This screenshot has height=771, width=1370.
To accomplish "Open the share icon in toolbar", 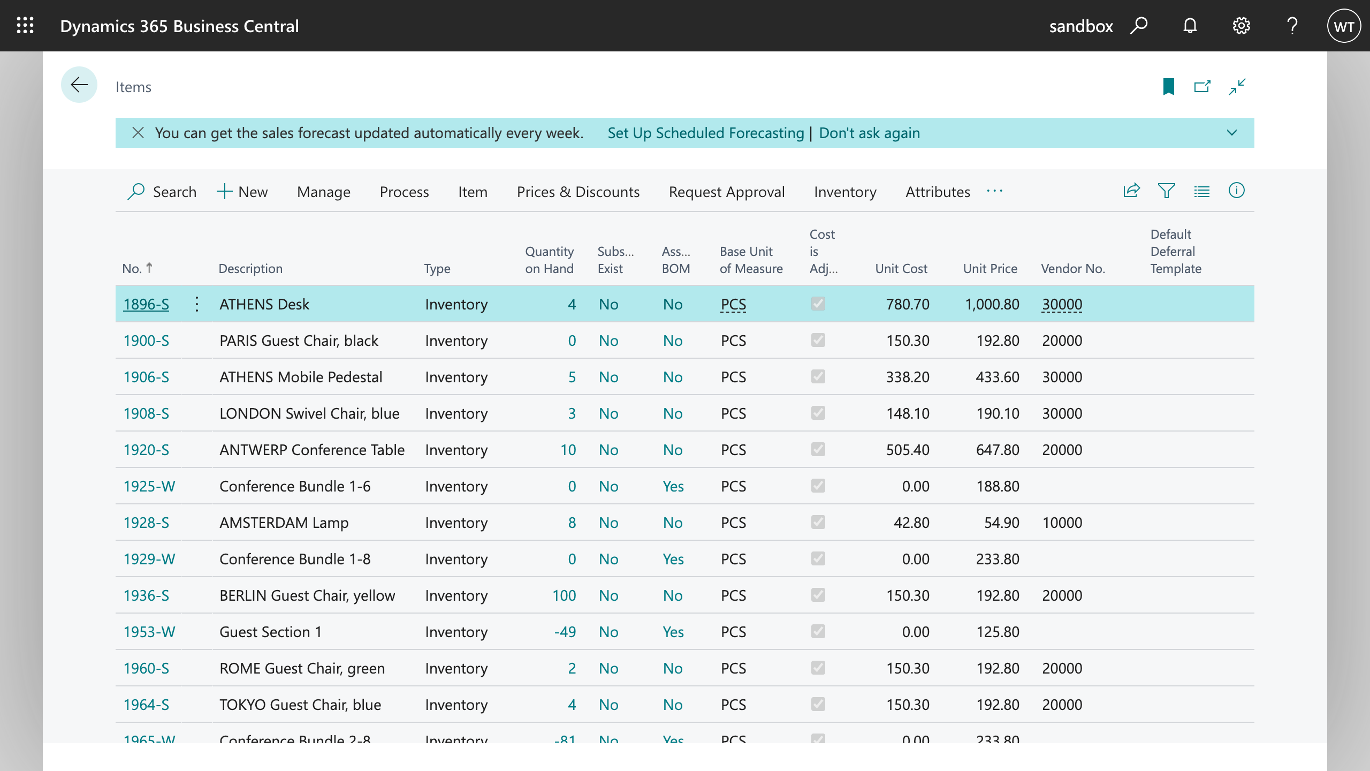I will (x=1131, y=191).
